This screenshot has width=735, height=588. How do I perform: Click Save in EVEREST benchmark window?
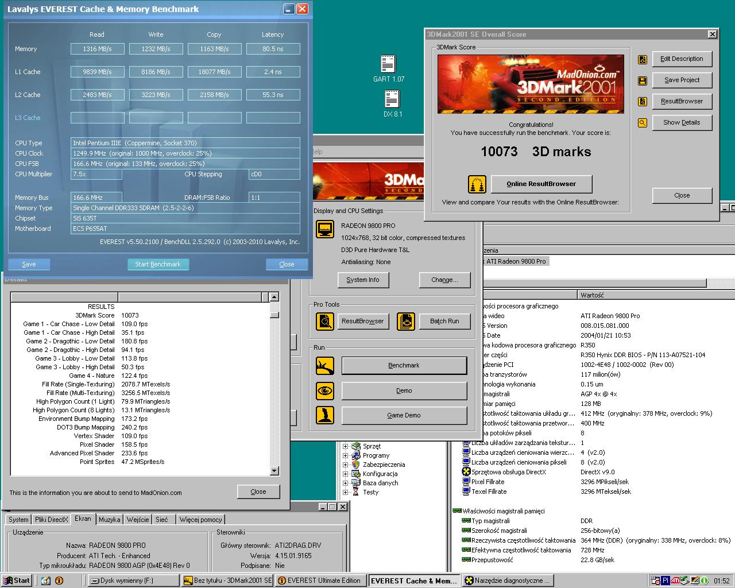29,264
